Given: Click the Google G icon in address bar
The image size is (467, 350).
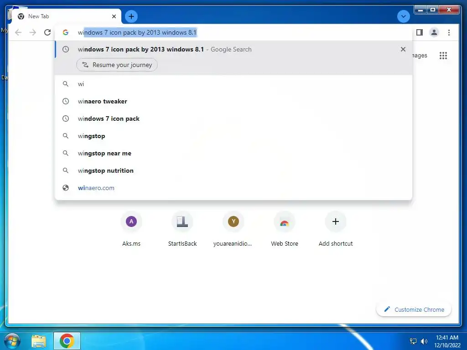Looking at the screenshot, I should pyautogui.click(x=66, y=32).
